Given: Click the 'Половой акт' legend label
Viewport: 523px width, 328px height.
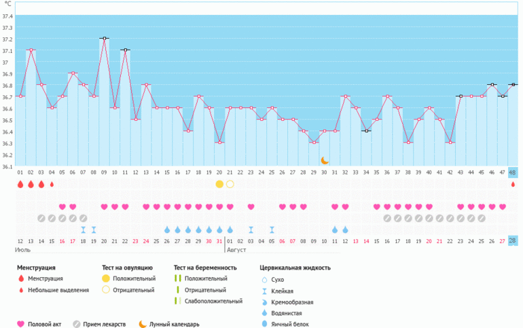Looking at the screenshot, I should coord(45,324).
